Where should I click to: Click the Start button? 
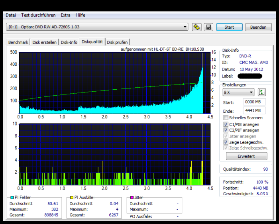click(229, 27)
